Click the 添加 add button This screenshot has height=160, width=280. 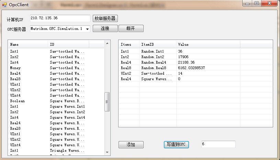pos(131,145)
